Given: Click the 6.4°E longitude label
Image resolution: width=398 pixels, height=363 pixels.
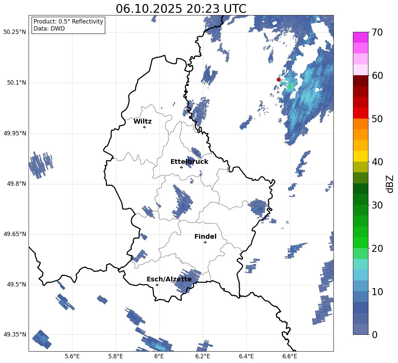Looking at the screenshot, I should pos(246,356).
